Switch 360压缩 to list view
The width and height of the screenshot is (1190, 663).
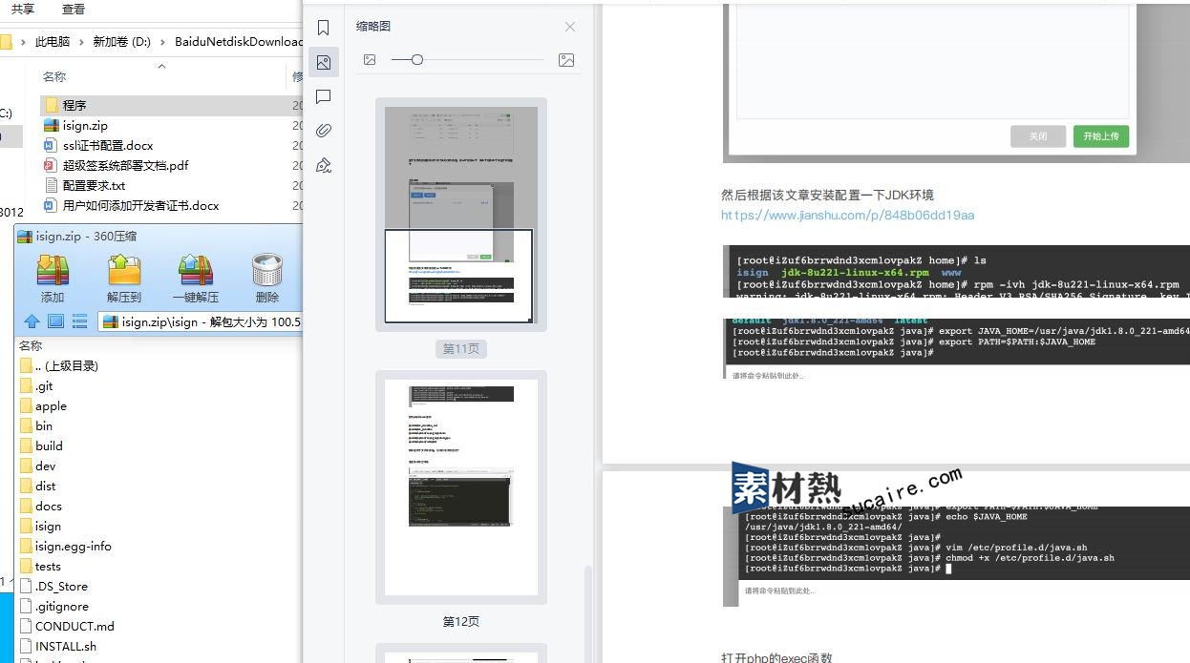(80, 321)
